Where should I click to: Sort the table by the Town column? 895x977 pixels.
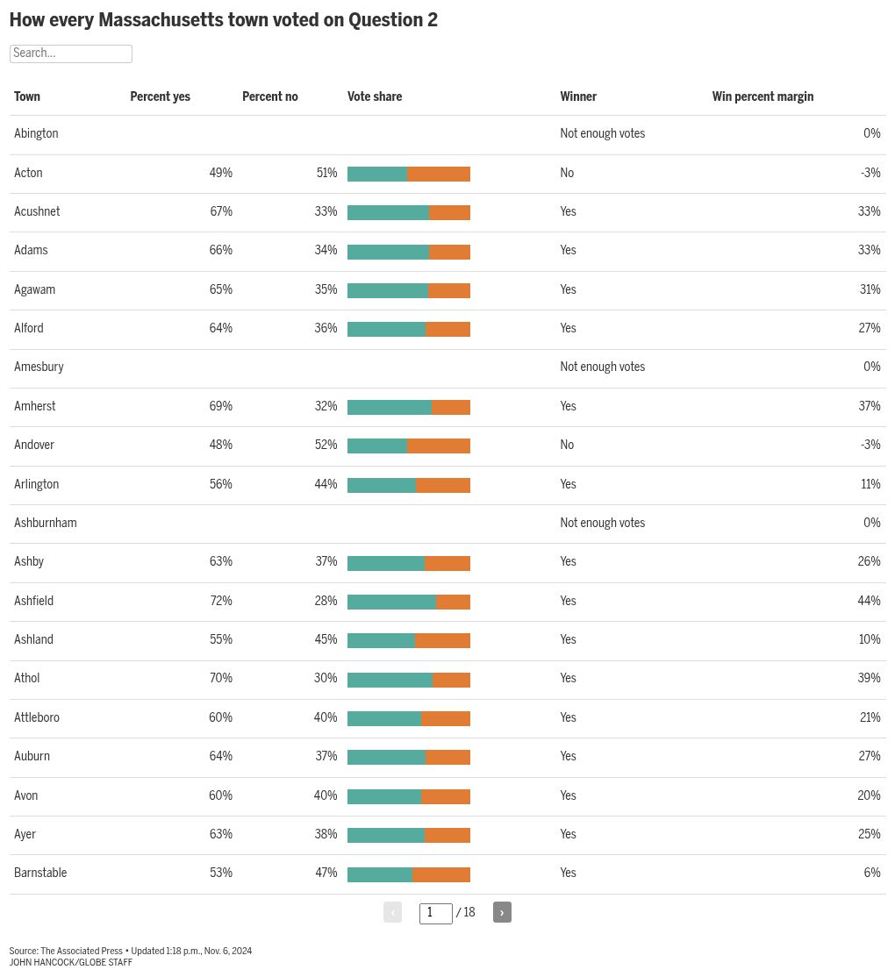point(26,96)
